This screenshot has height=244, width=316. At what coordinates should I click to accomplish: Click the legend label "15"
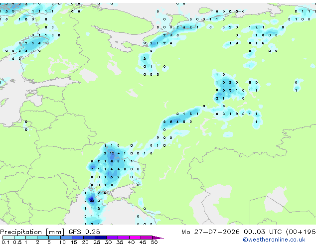pyautogui.click(x=74, y=242)
